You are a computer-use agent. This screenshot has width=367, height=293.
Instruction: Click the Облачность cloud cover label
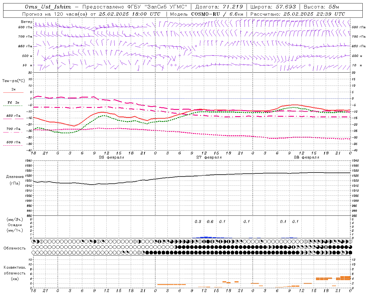coord(15,248)
